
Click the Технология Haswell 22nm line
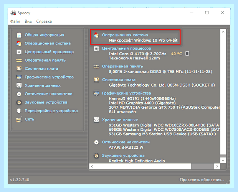coord(134,58)
